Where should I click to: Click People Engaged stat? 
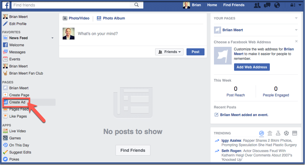coord(276,92)
